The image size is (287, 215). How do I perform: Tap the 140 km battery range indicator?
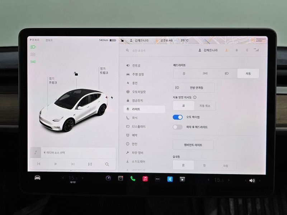pyautogui.click(x=108, y=40)
